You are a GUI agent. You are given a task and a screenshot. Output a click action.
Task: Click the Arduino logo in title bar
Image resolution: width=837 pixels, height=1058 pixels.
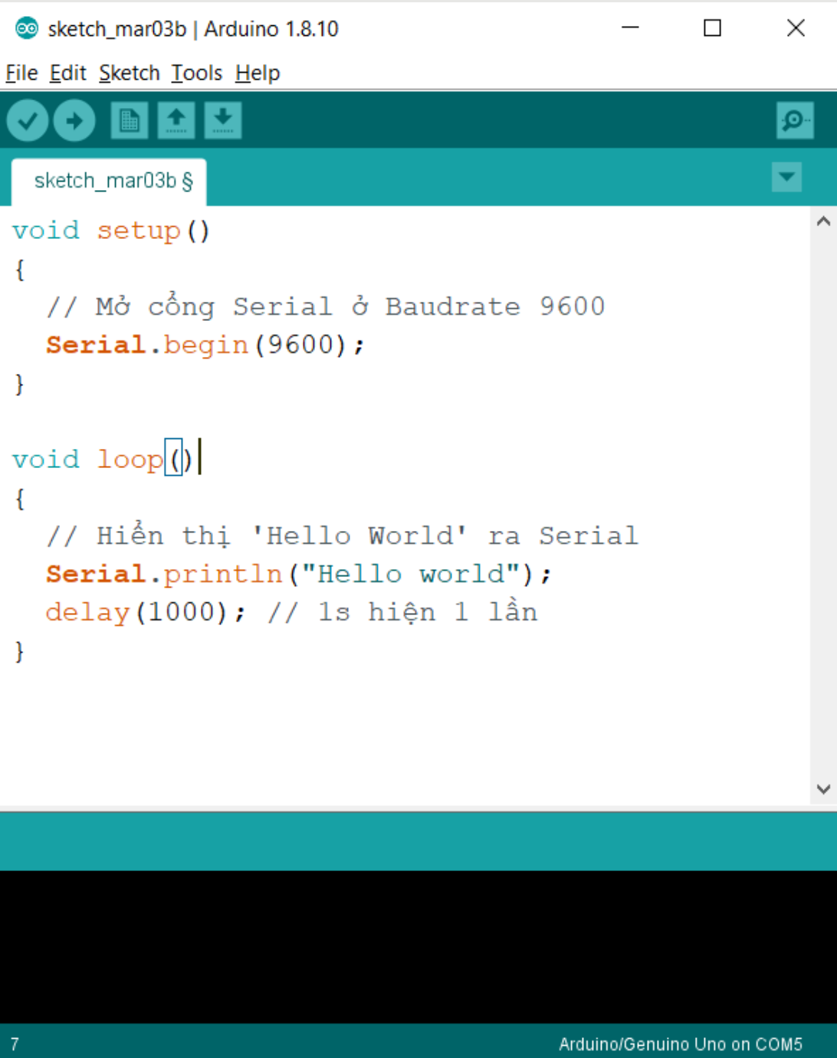point(27,29)
